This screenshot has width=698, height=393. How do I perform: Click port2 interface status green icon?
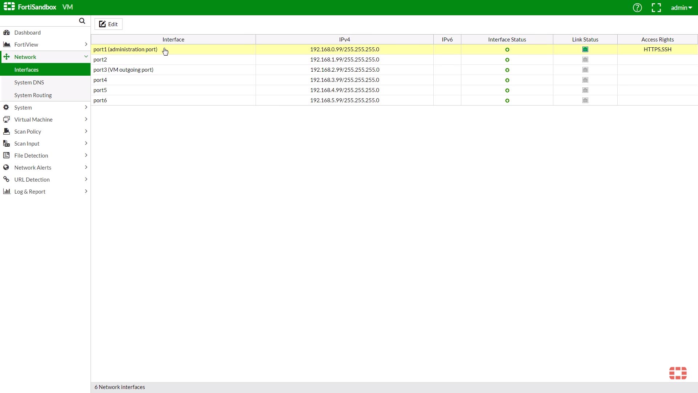(x=507, y=60)
